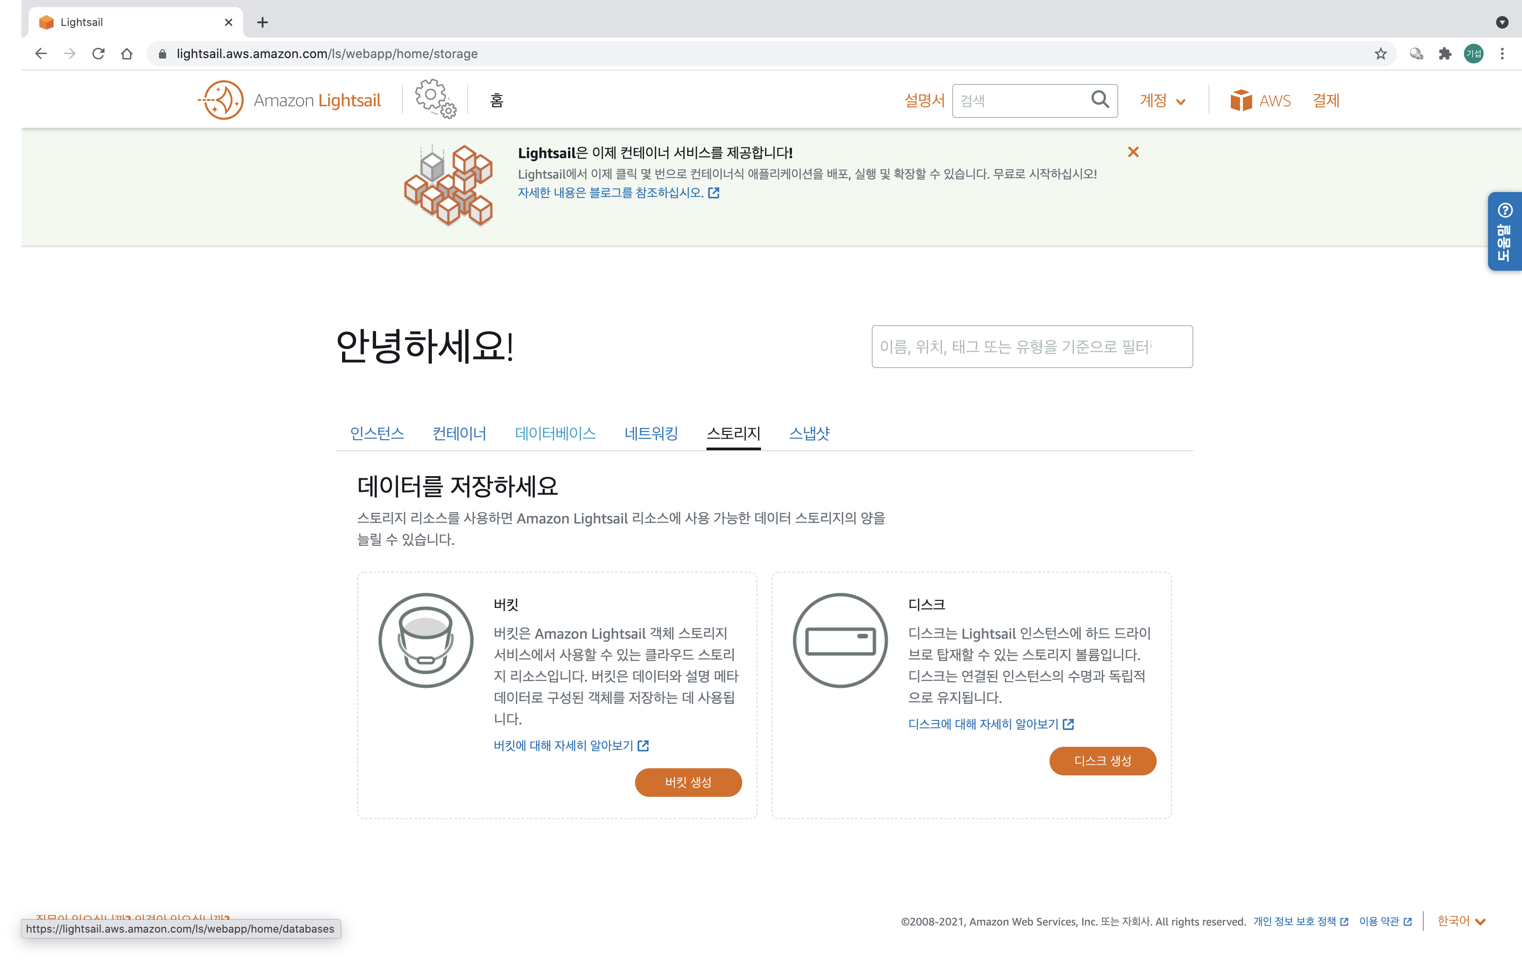The width and height of the screenshot is (1522, 963).
Task: Open the 한국어 language dropdown
Action: (x=1461, y=921)
